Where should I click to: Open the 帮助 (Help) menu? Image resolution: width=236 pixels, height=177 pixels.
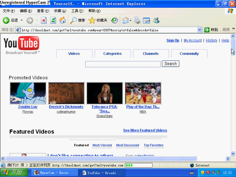(x=94, y=11)
